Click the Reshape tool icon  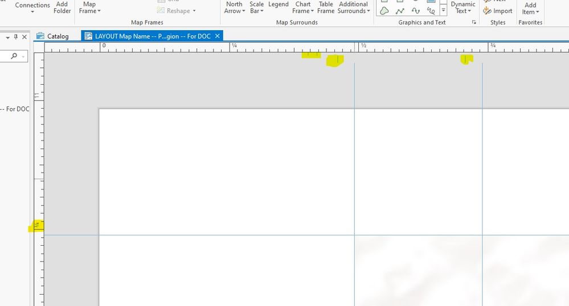tap(161, 10)
